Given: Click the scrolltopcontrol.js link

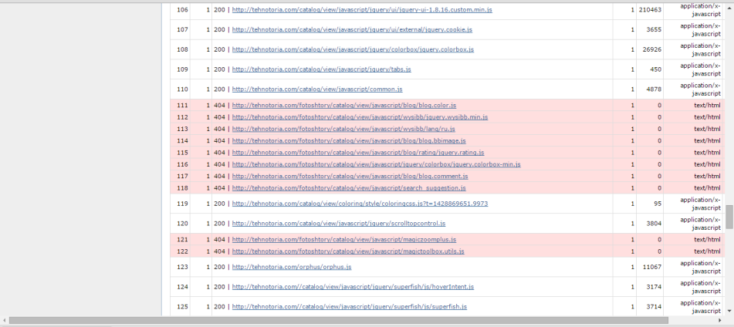Looking at the screenshot, I should [339, 223].
